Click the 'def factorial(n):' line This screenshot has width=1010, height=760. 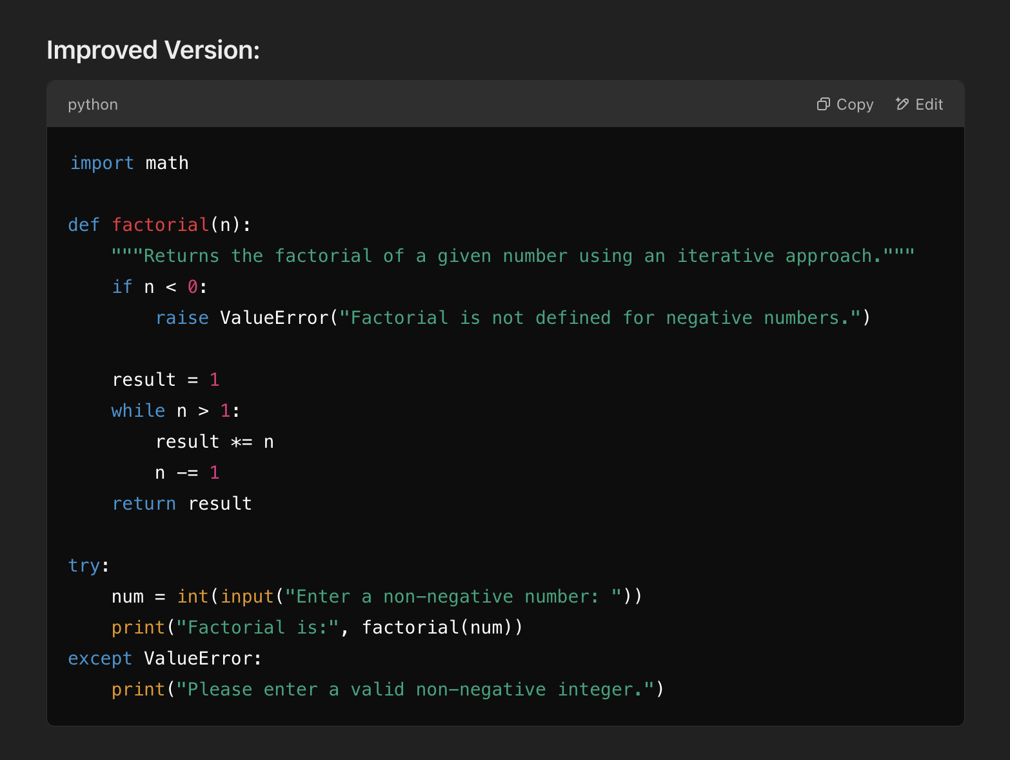click(x=159, y=225)
